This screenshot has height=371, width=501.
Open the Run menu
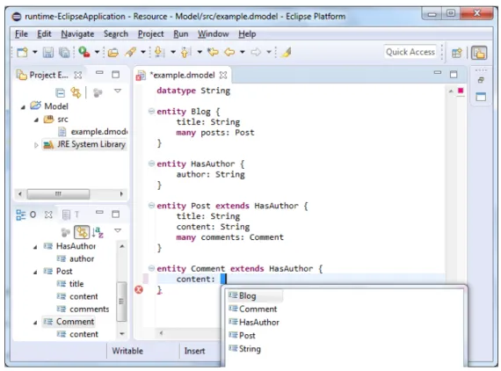(181, 34)
